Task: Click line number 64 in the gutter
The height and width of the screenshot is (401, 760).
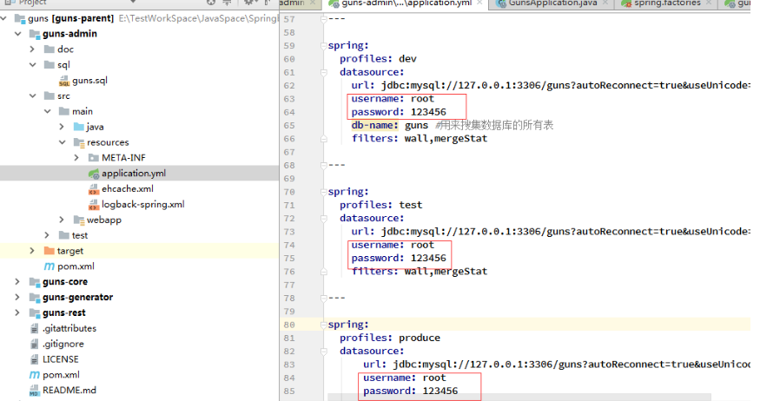Action: tap(289, 112)
